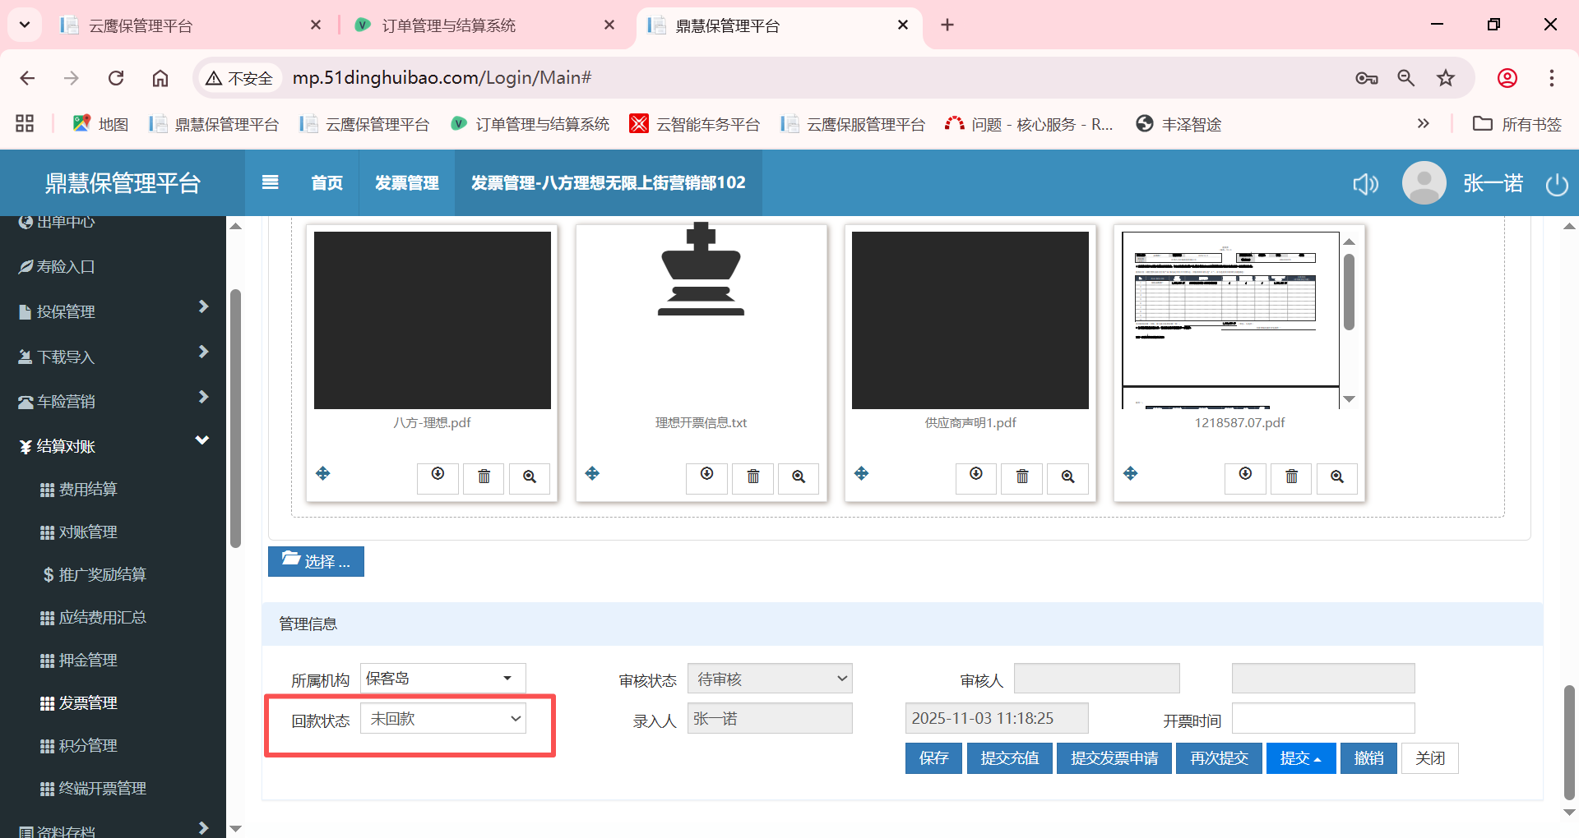Switch to the 云鹰保管理平台 browser tab

point(191,25)
